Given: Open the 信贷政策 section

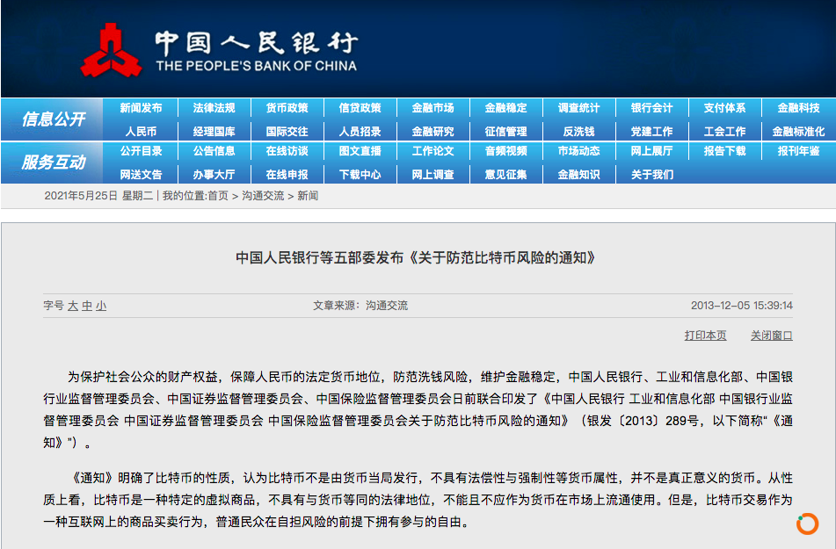Looking at the screenshot, I should tap(360, 108).
